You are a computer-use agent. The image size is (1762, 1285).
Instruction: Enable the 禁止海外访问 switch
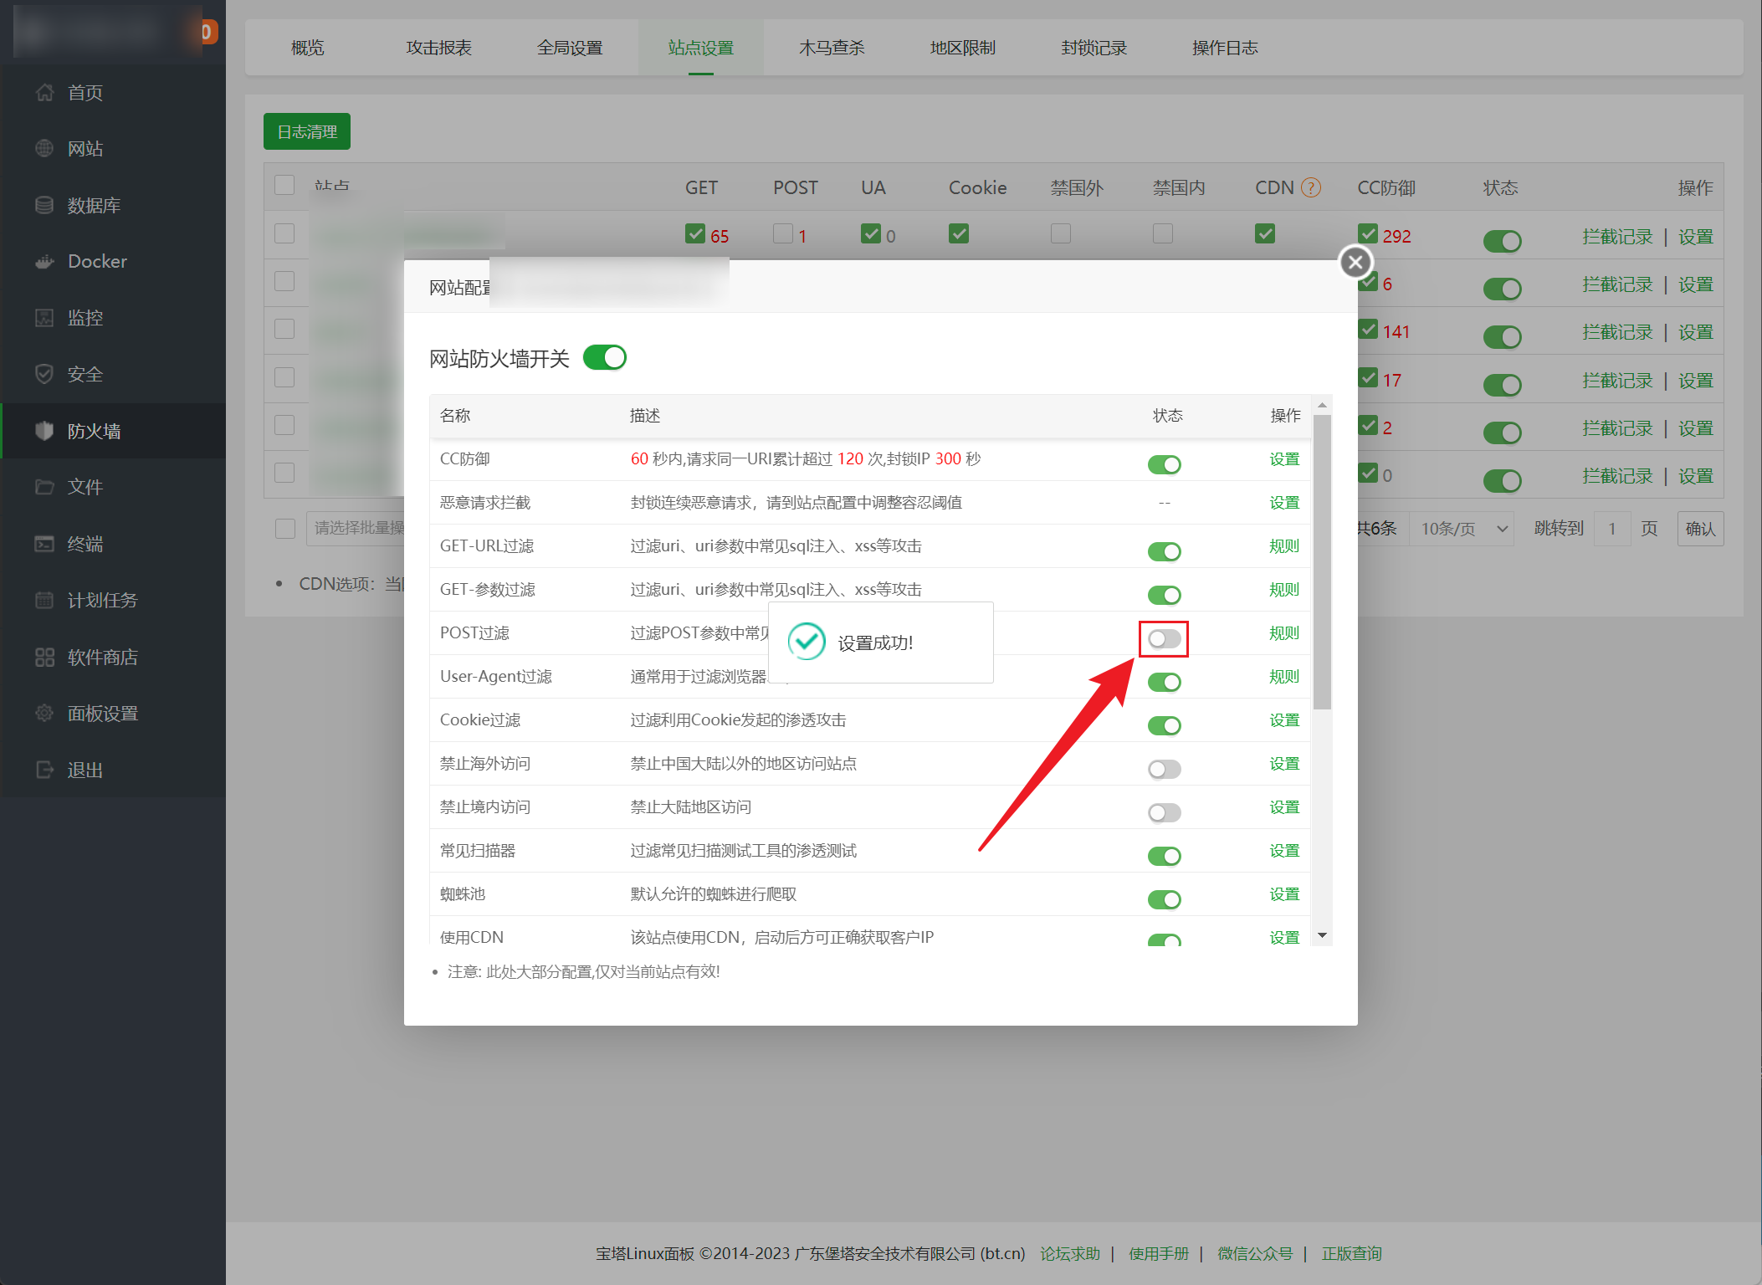(x=1164, y=769)
